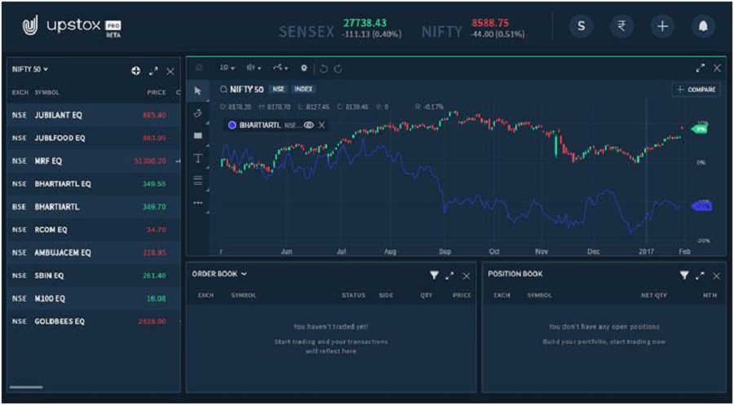
Task: Toggle visibility of BHARTIARTL comparison line
Action: pos(308,125)
